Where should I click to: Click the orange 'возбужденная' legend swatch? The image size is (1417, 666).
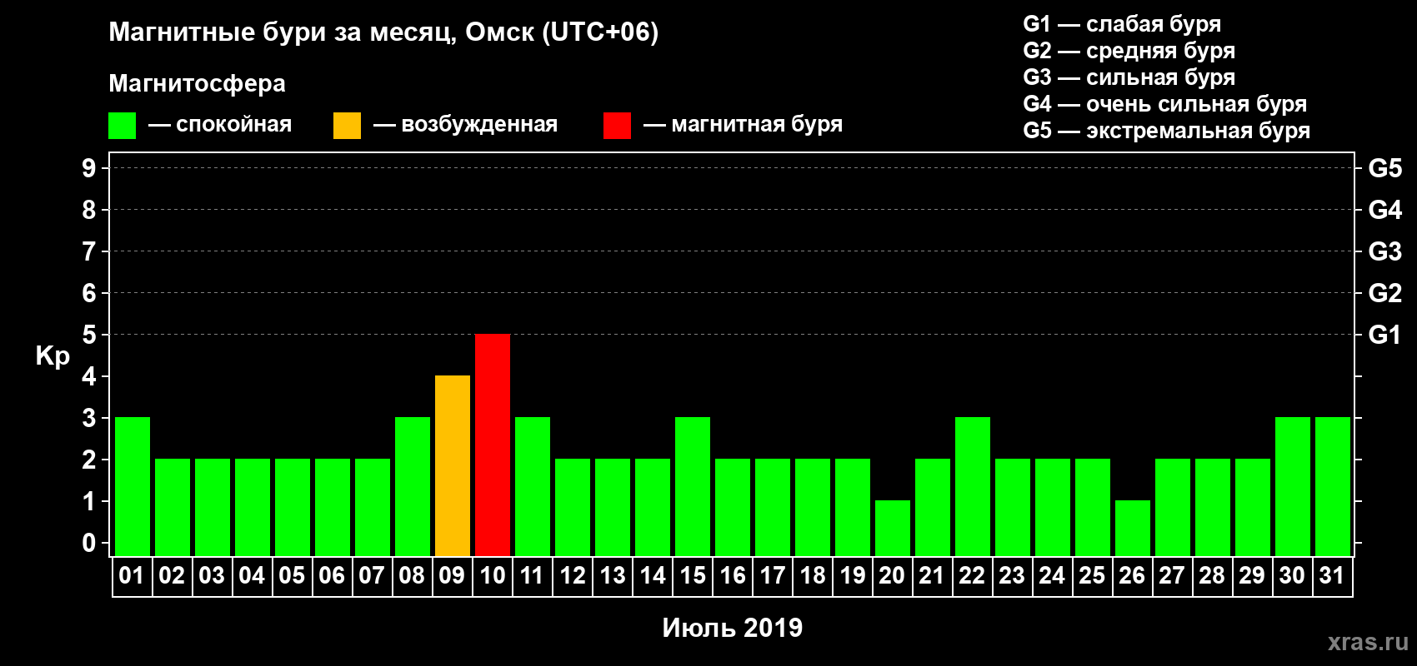pos(347,126)
